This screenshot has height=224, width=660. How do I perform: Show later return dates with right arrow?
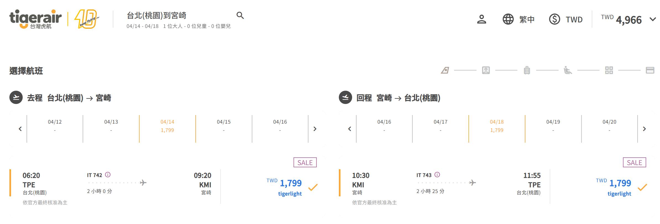[x=644, y=129]
